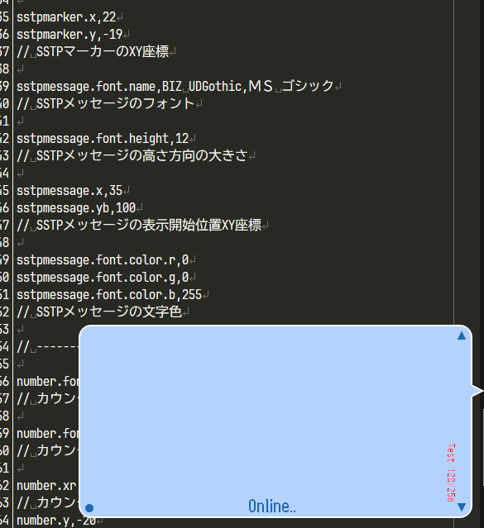Click the editor's vertical scrollbar thumb

click(483, 447)
